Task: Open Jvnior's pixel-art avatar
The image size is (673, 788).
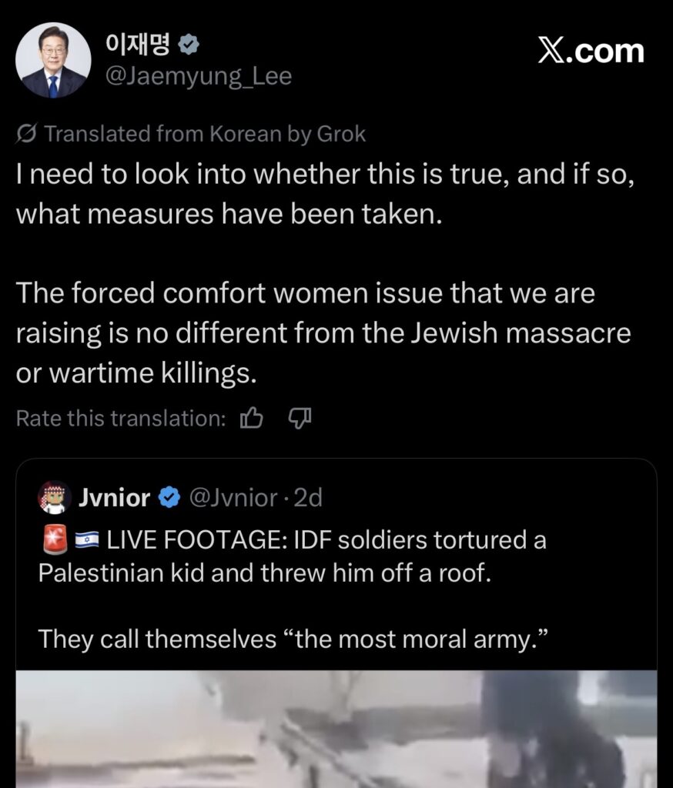Action: (x=53, y=498)
